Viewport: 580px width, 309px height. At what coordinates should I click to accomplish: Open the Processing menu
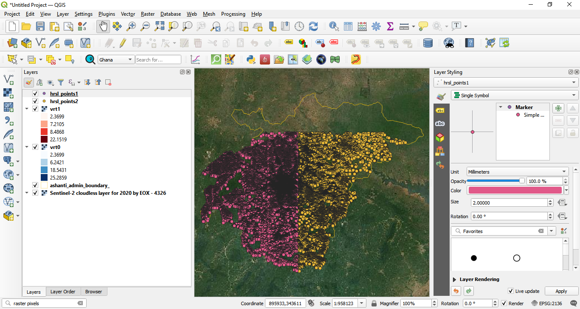point(233,14)
